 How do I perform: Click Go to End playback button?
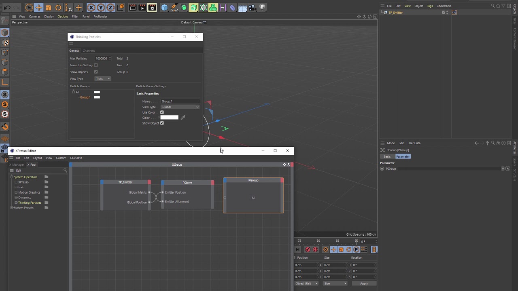coord(298,249)
